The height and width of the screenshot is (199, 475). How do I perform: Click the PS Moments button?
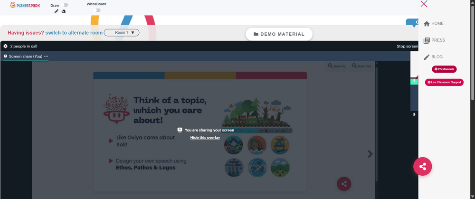click(x=444, y=69)
